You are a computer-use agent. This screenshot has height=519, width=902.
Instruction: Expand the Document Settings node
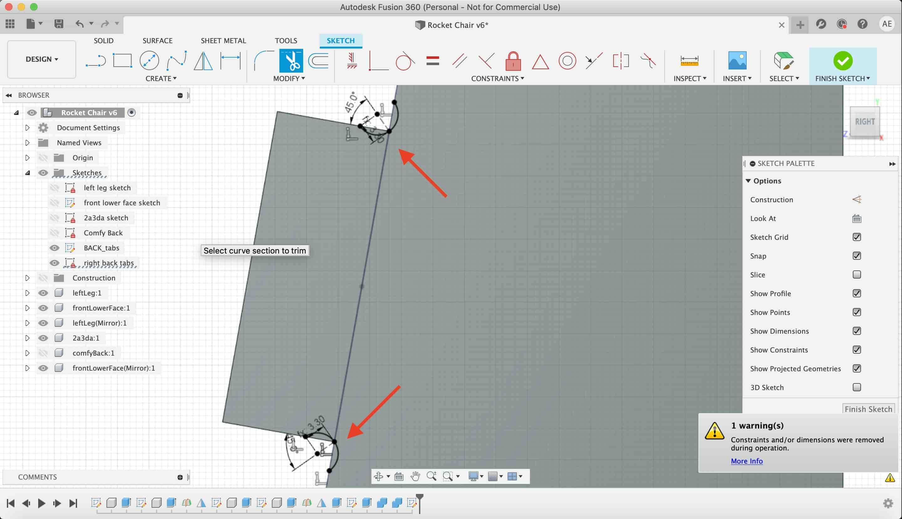coord(28,128)
